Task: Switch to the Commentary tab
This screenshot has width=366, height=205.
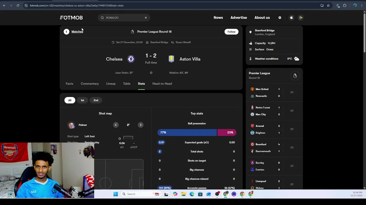Action: [90, 84]
